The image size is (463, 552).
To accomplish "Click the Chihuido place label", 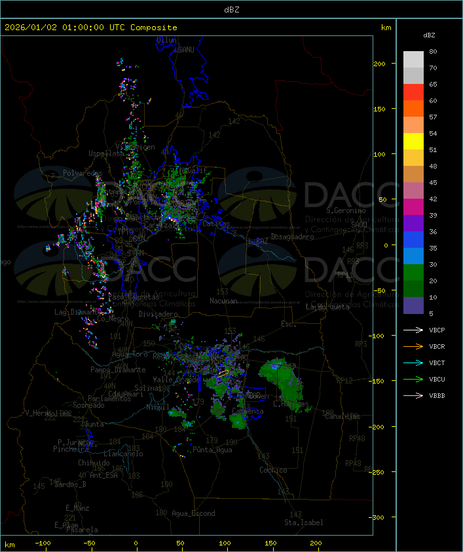I will 94,463.
